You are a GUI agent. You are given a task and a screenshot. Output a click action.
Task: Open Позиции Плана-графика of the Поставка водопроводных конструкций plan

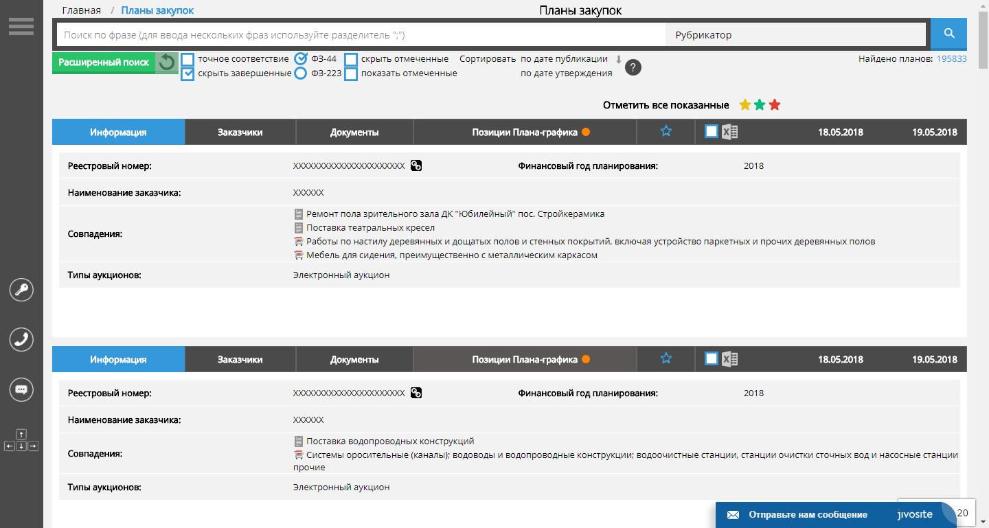(x=525, y=359)
